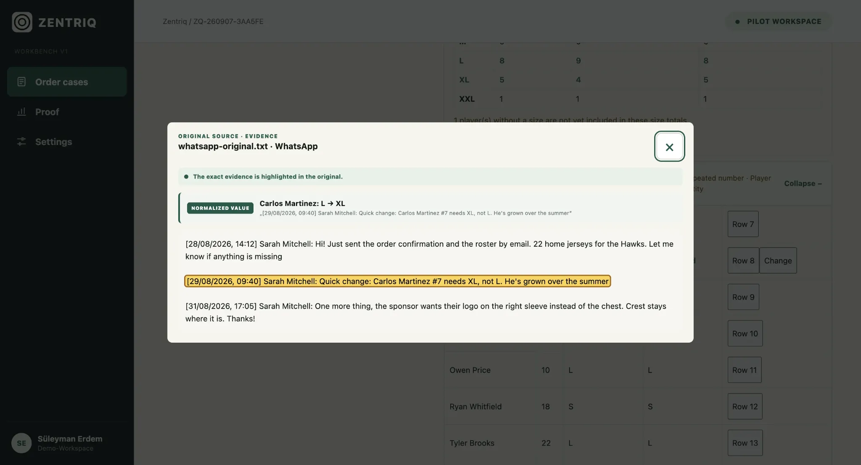
Task: Click the Normalized Value badge
Action: coord(220,208)
